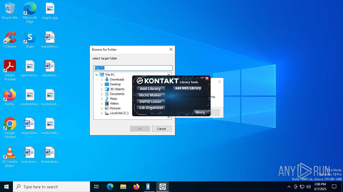Select the relevantso Word document icon
This screenshot has width=343, height=192.
point(50,69)
